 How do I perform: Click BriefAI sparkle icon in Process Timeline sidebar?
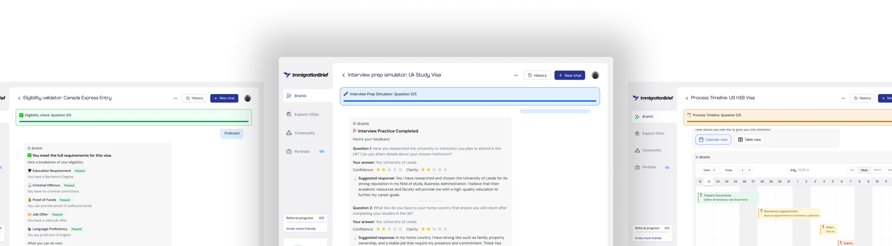(637, 117)
